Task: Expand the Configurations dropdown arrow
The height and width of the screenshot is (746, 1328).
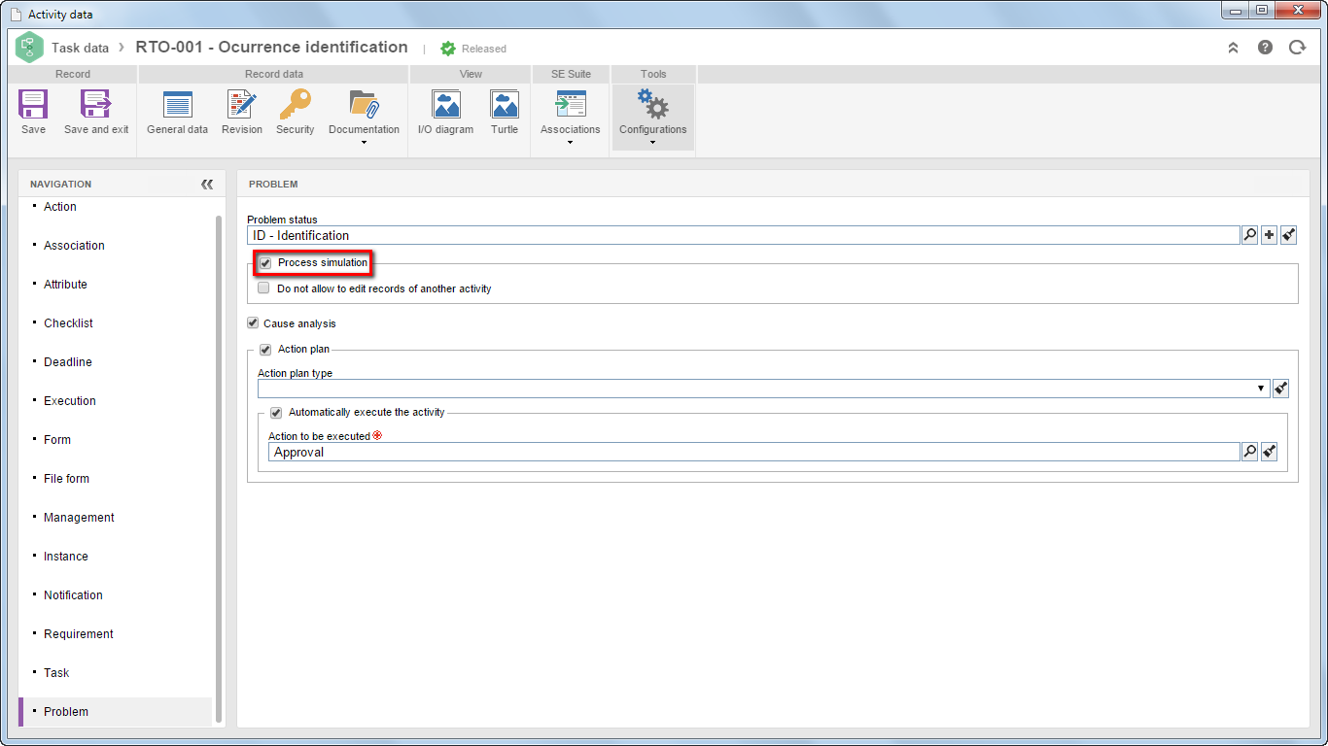Action: (x=652, y=143)
